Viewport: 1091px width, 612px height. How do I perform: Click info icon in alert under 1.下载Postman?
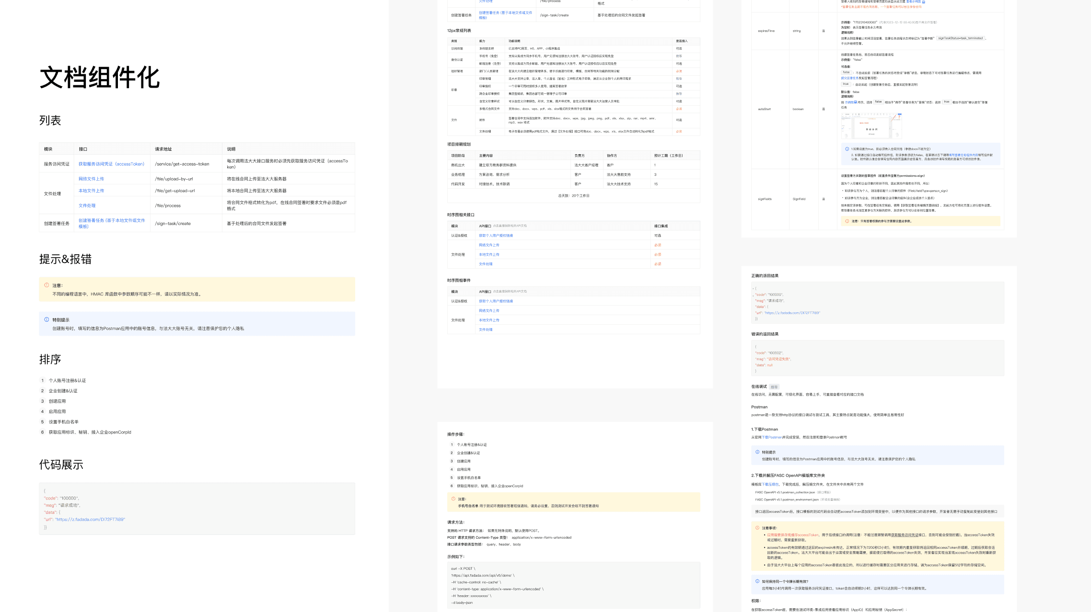[x=757, y=452]
